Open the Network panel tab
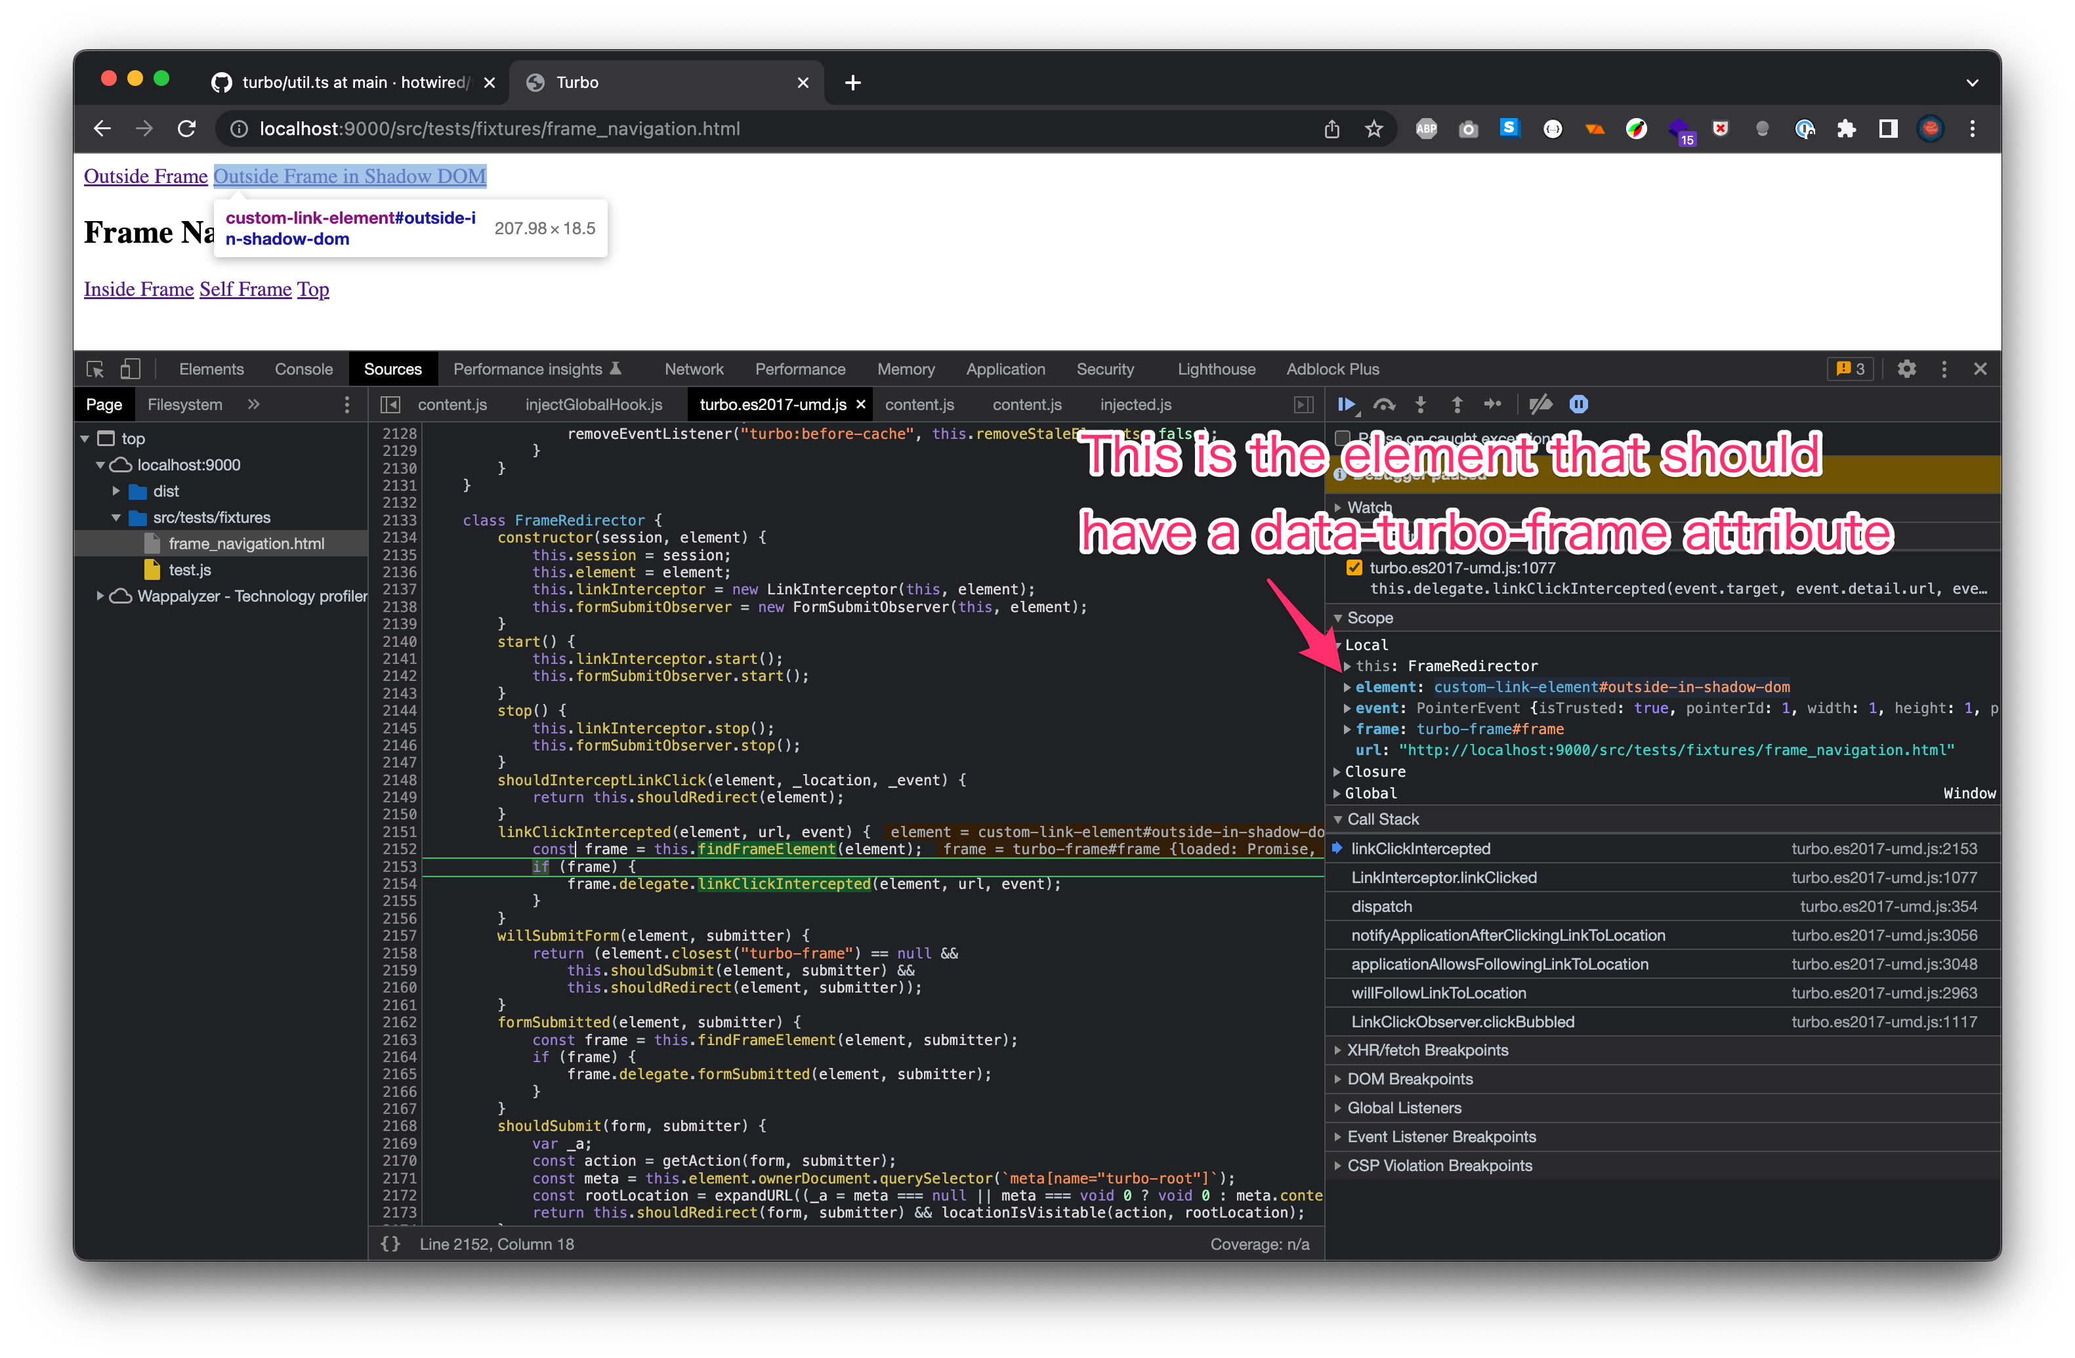 tap(694, 369)
